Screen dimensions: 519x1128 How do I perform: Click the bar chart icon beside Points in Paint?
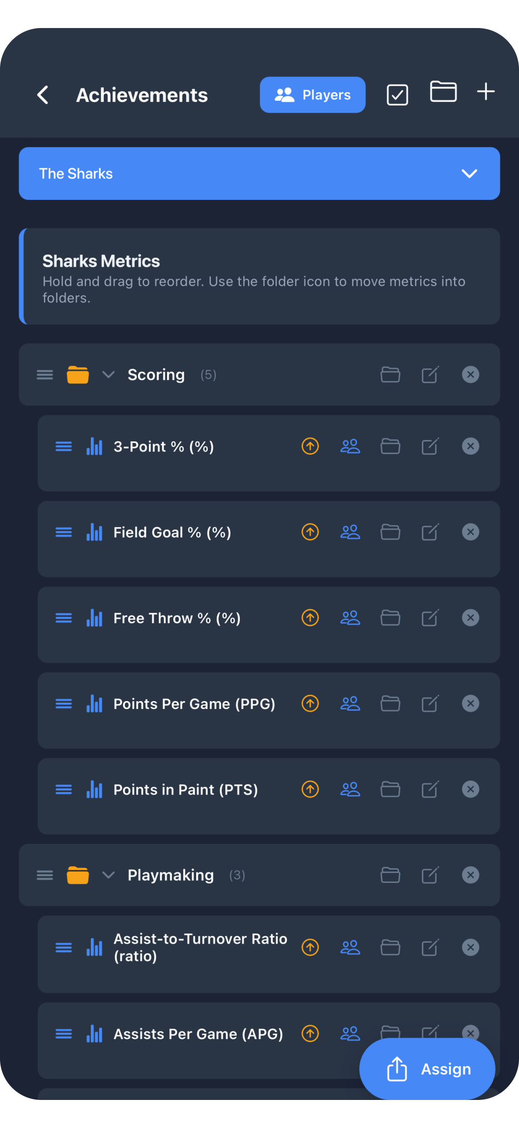click(x=94, y=789)
